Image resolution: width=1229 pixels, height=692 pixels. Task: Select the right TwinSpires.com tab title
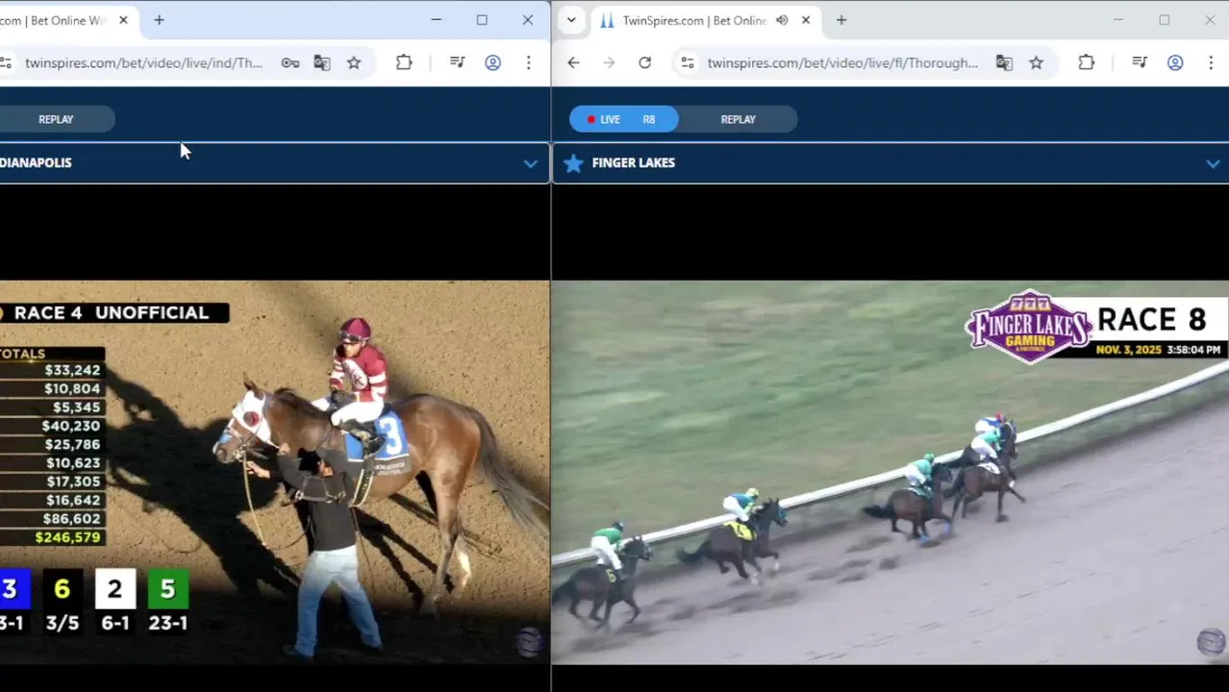(694, 20)
